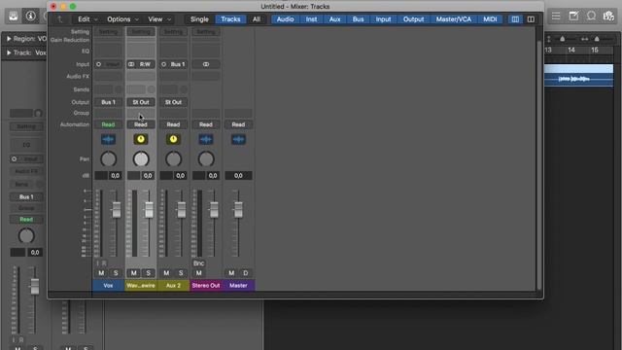Mute the Master channel
Screen dimensions: 622x350
click(x=231, y=273)
